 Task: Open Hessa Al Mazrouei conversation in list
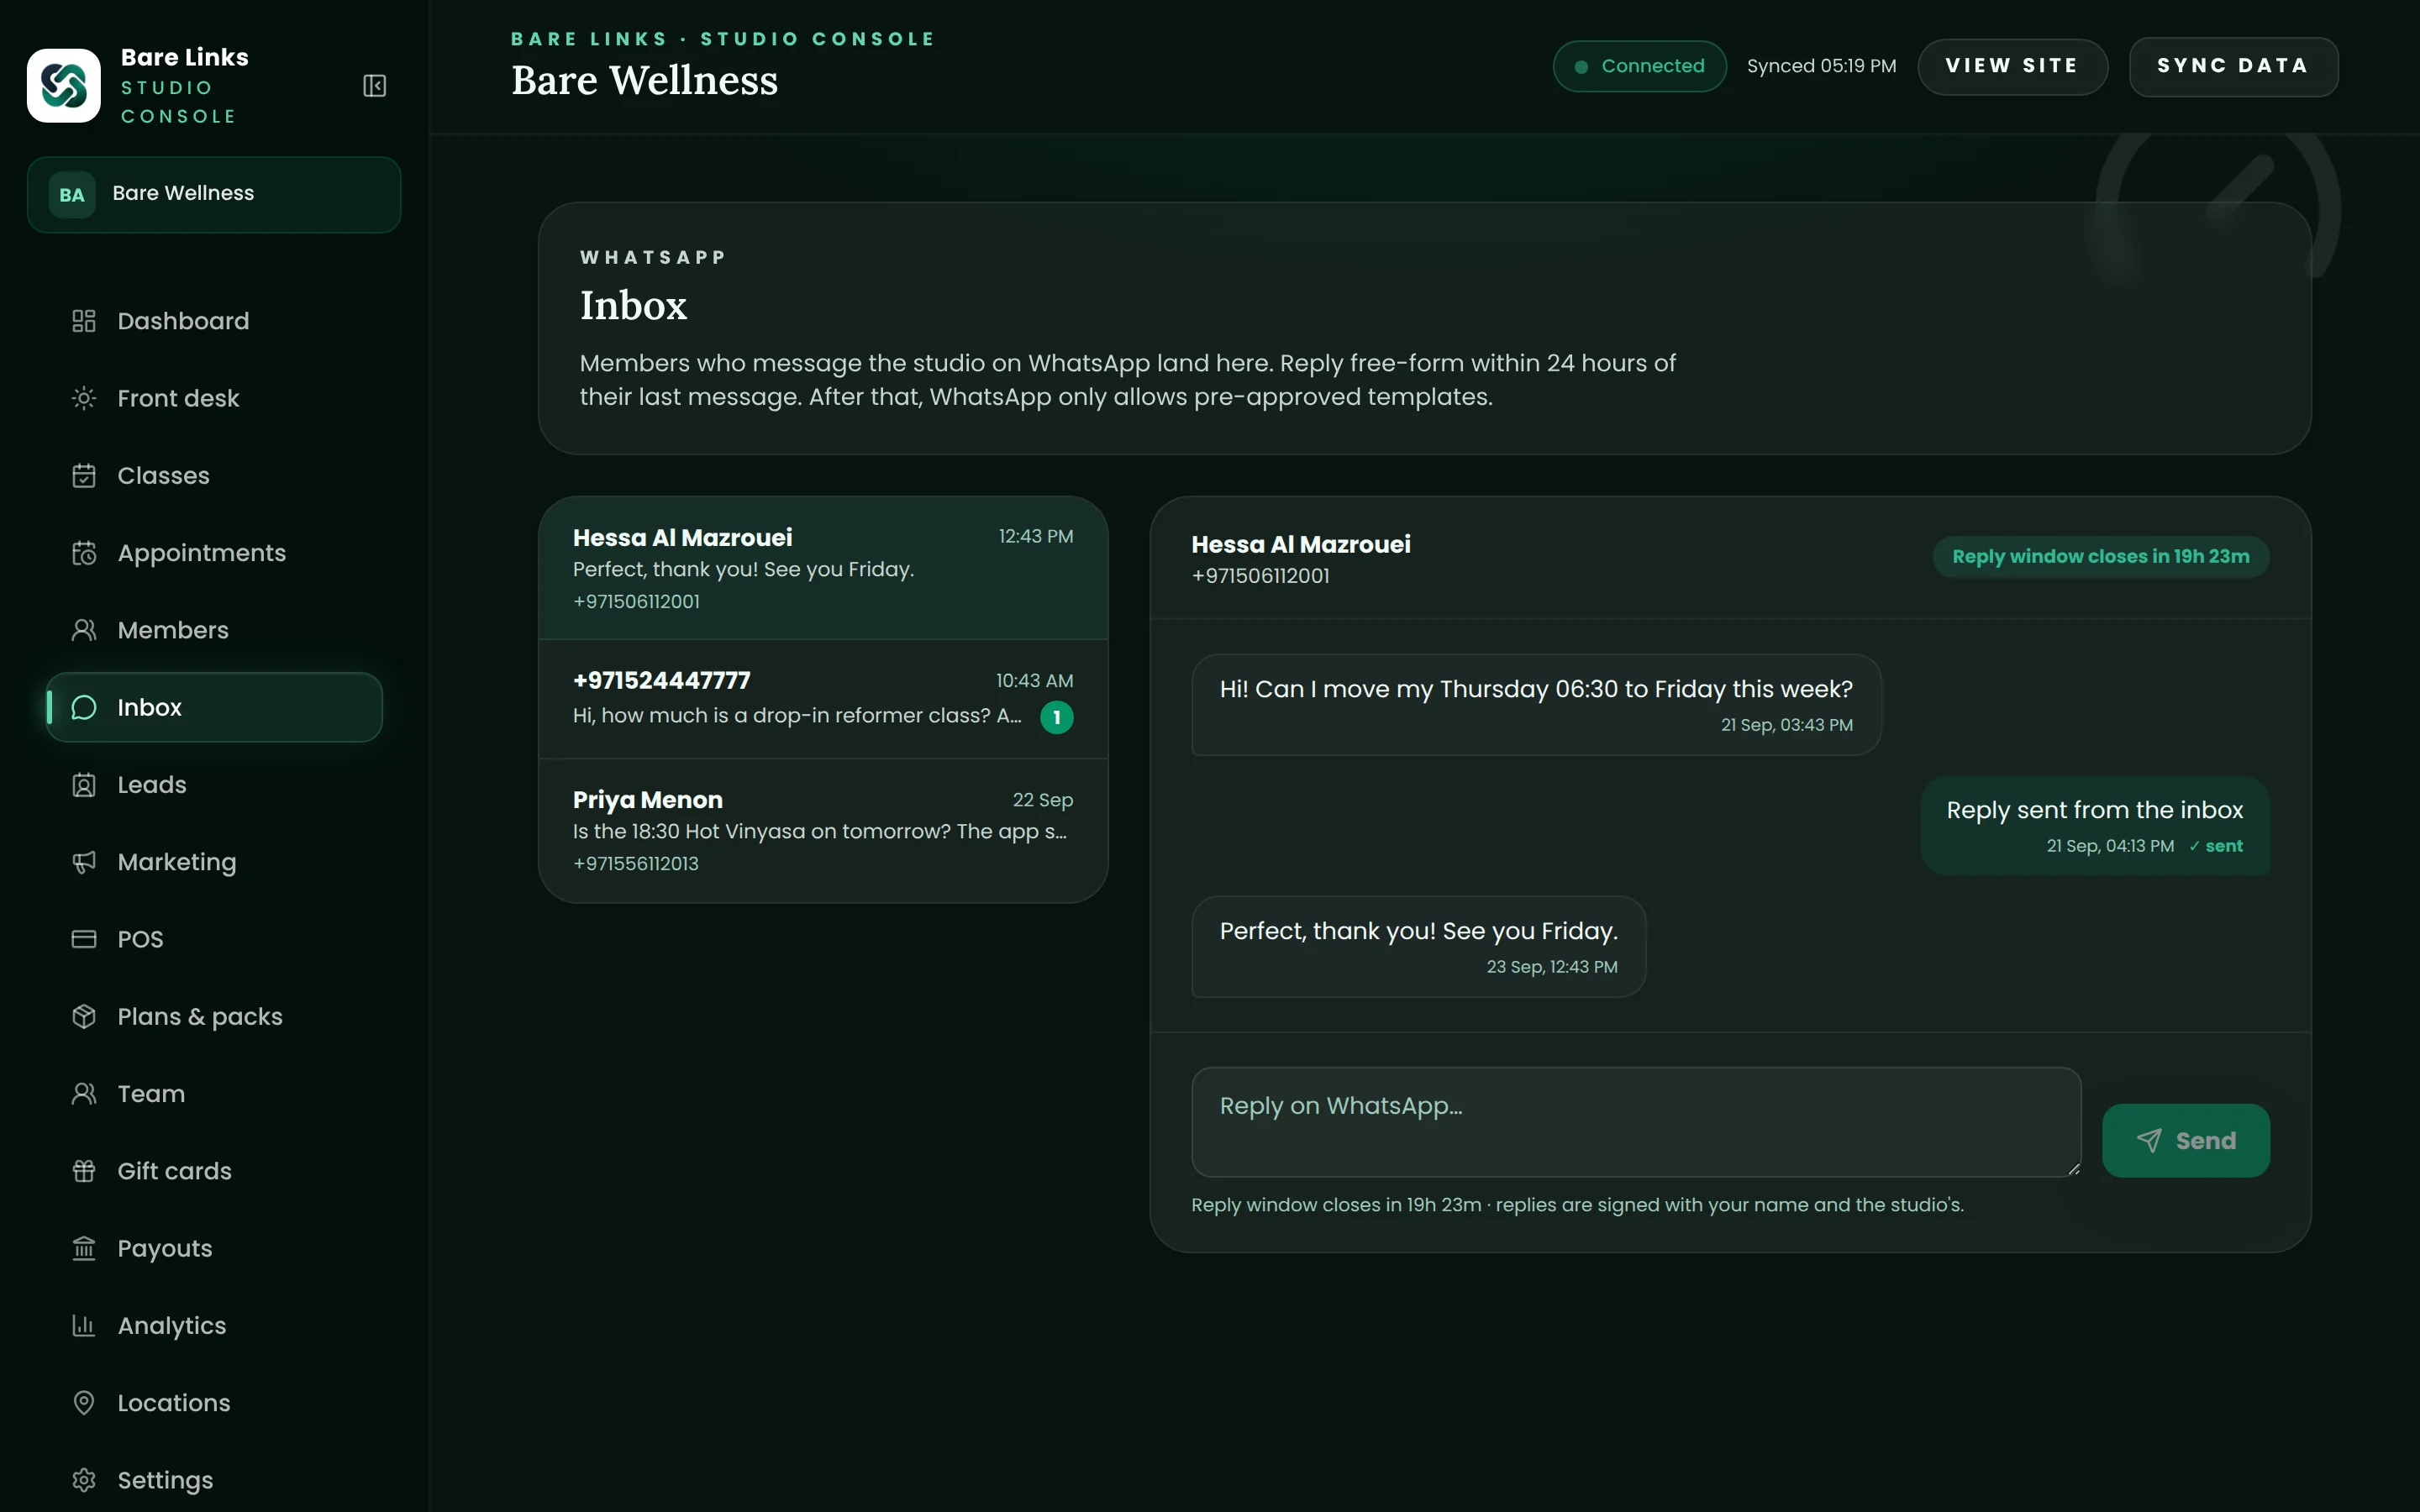823,568
